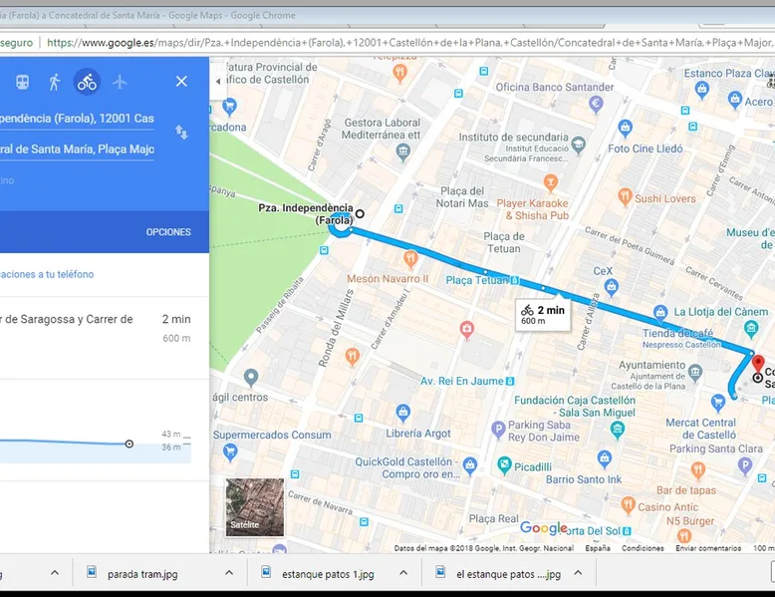Open download options for el estanque patos ...jpg
775x597 pixels.
(x=578, y=573)
